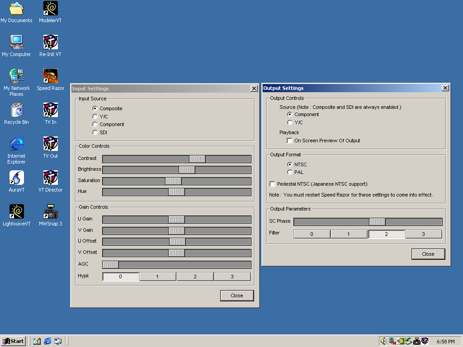Set output Filter to 1
Image resolution: width=463 pixels, height=347 pixels.
(x=349, y=234)
